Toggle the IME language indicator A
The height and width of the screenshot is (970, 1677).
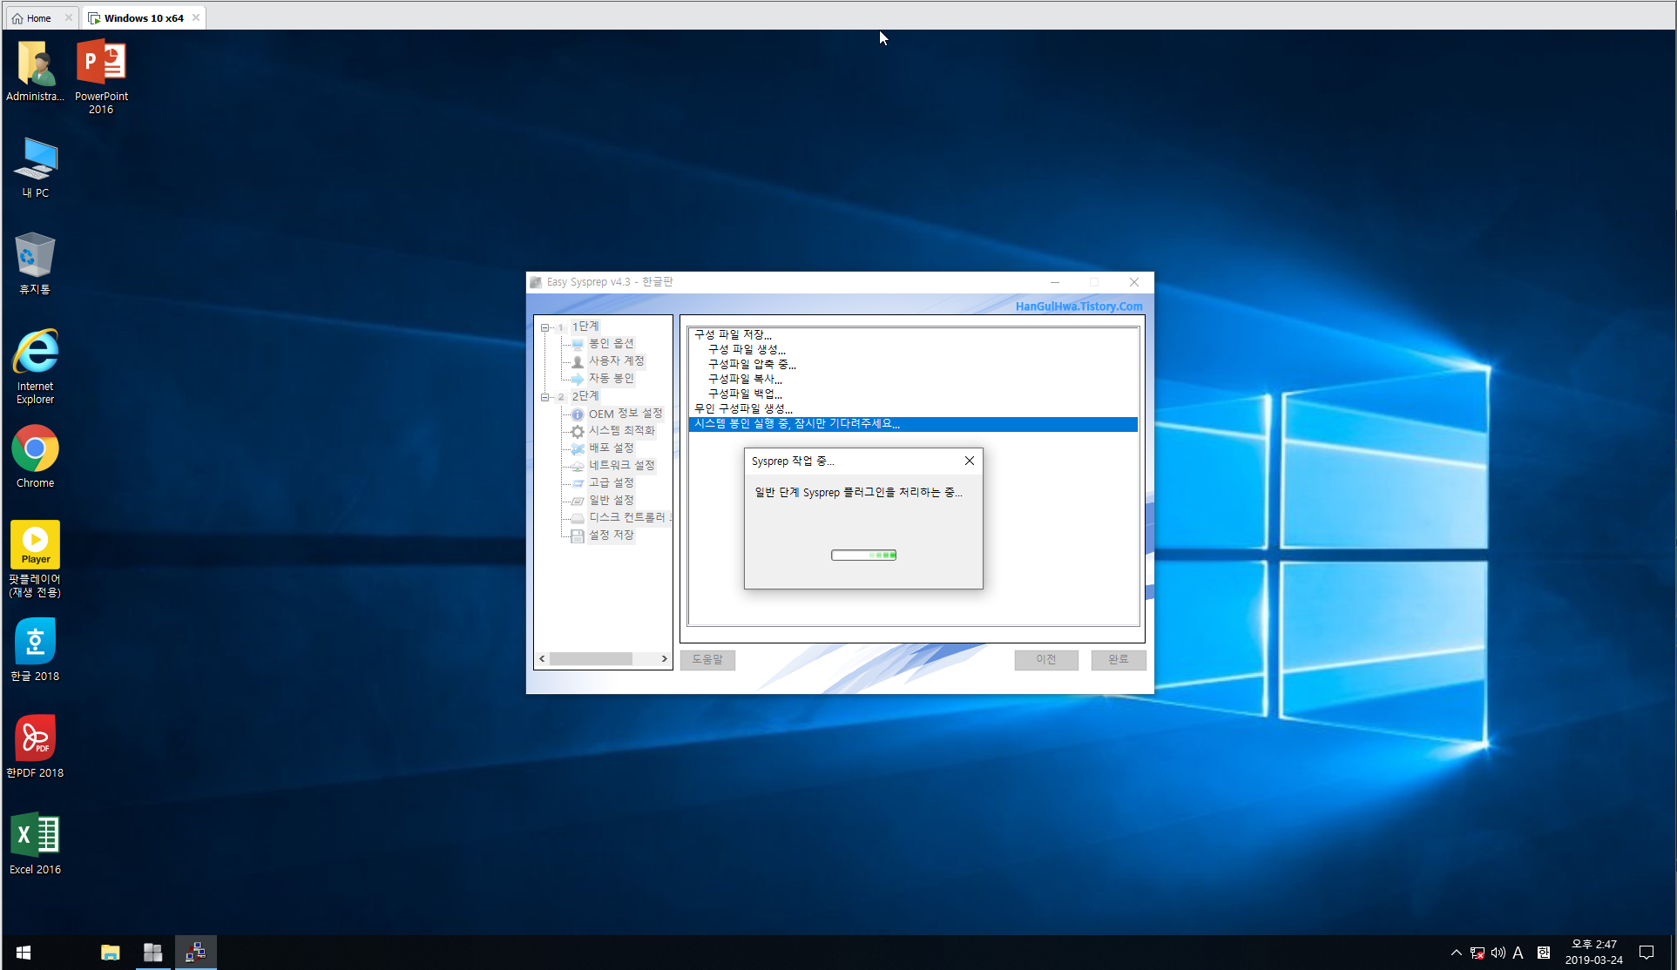click(1518, 953)
